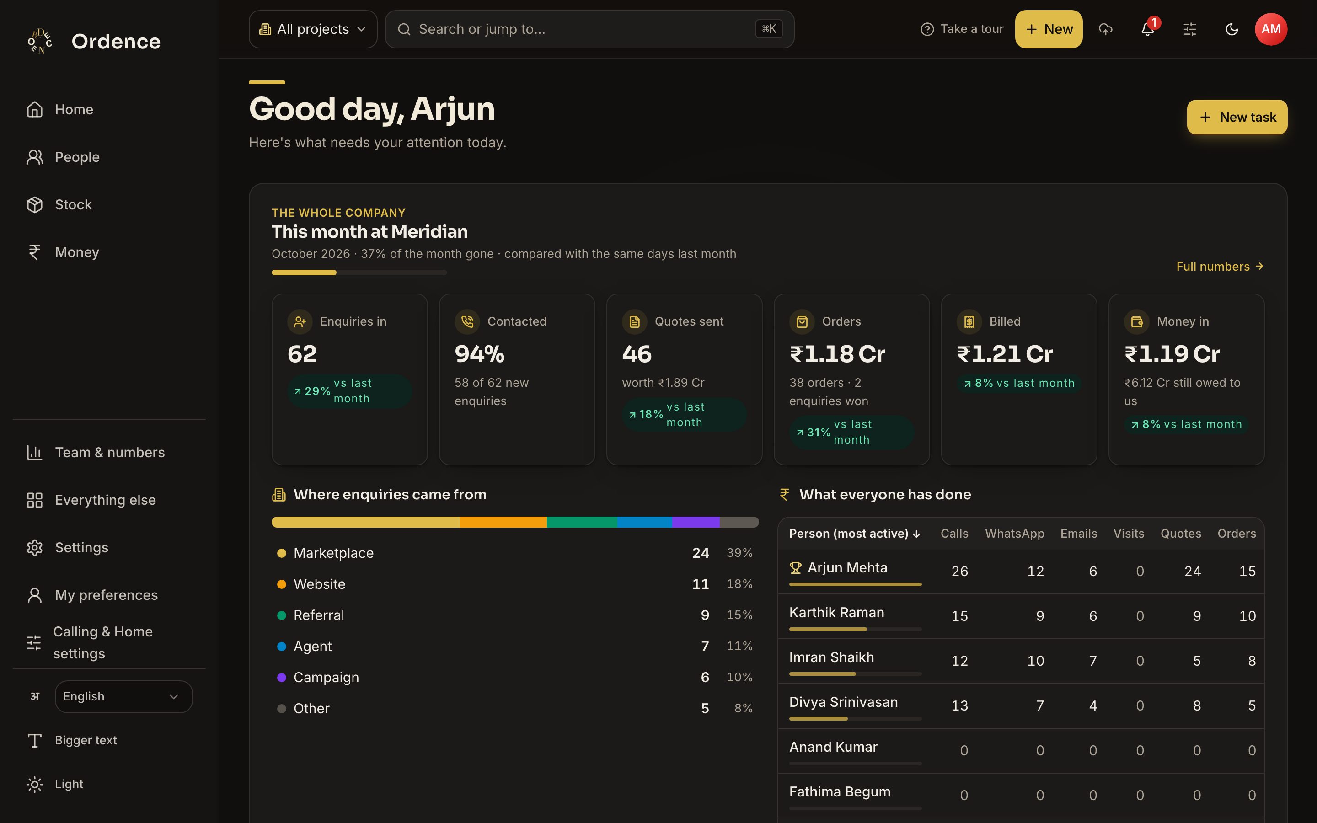Viewport: 1317px width, 823px height.
Task: Open the sliders settings icon in top bar
Action: coord(1190,29)
